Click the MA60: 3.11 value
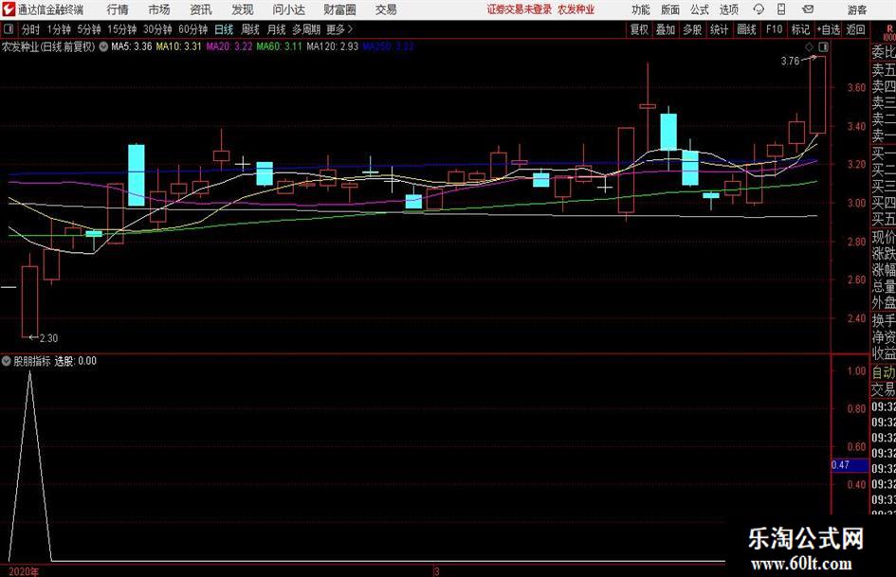The width and height of the screenshot is (896, 577). tap(279, 46)
